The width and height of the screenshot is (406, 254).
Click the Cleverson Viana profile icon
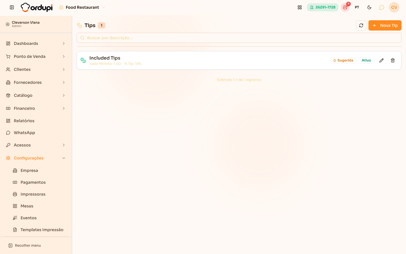pos(8,24)
